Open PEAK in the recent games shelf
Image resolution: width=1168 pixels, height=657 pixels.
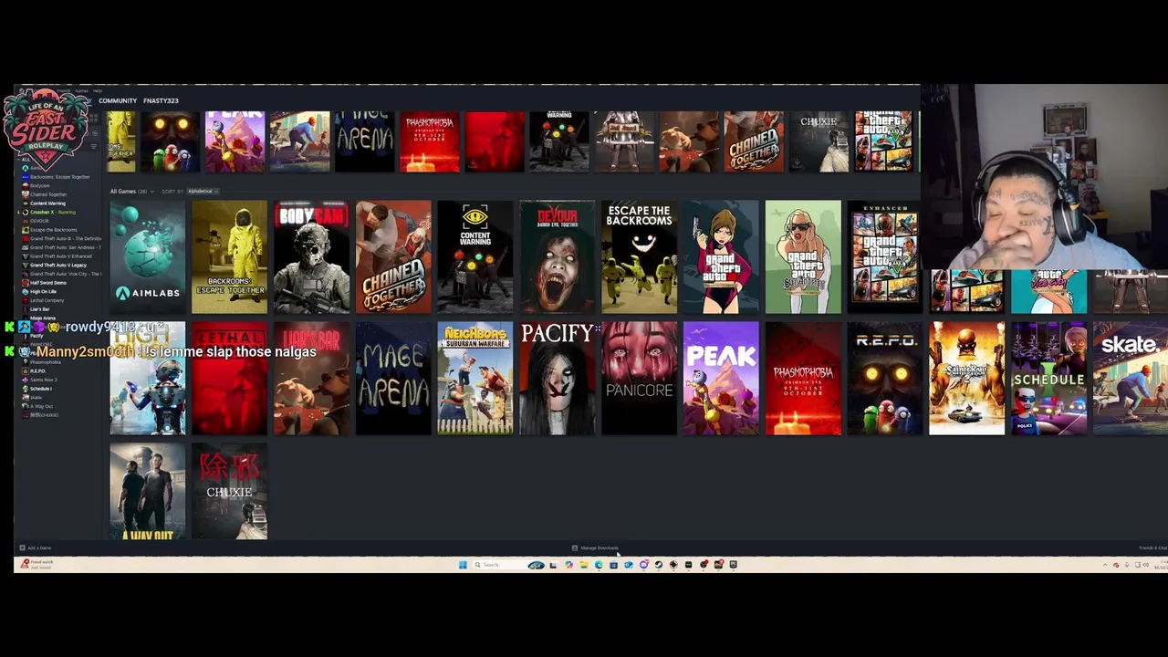235,141
